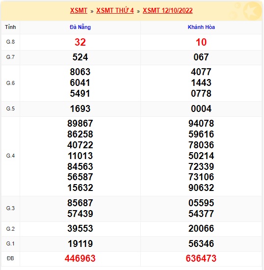Click G.1 result 19119
Viewport: 264px width, 270px height.
[x=80, y=244]
